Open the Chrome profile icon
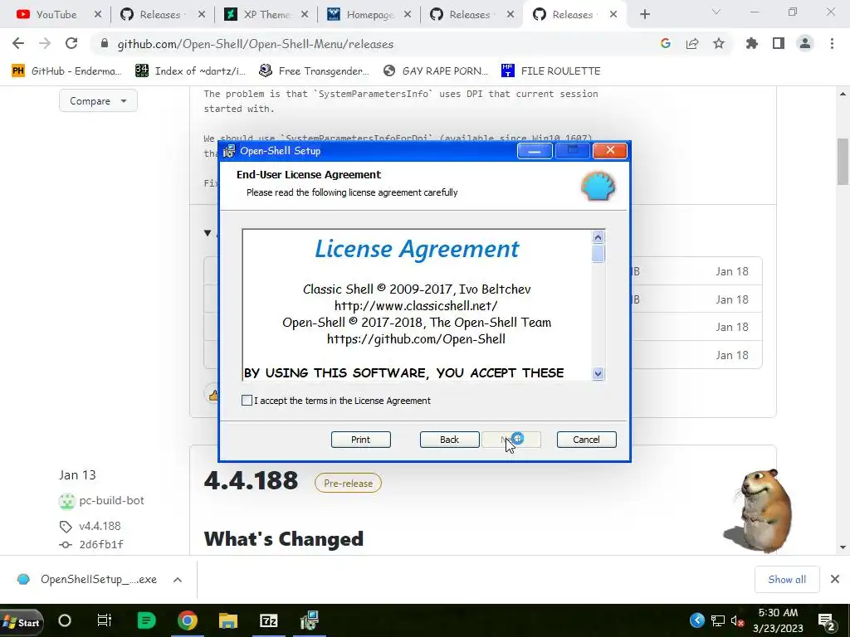 805,43
